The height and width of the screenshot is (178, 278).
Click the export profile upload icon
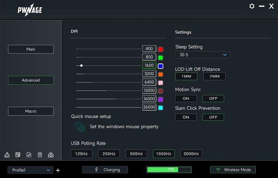pos(7,155)
